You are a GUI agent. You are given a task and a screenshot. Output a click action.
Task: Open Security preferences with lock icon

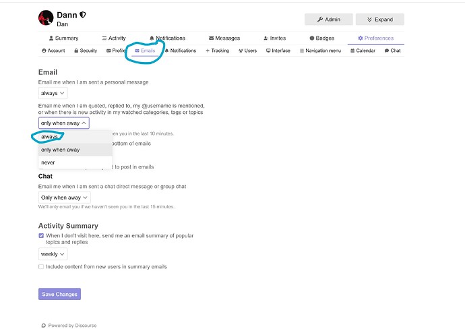[86, 51]
